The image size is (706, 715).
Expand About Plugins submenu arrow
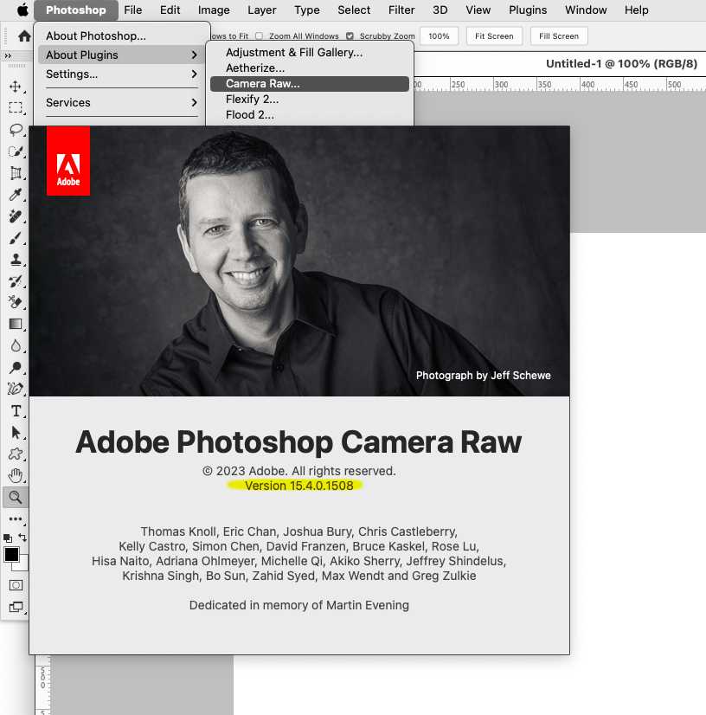[194, 55]
